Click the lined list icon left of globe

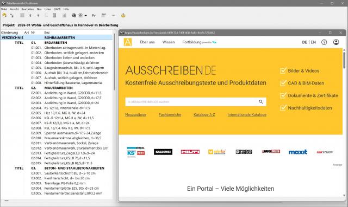tap(64, 15)
